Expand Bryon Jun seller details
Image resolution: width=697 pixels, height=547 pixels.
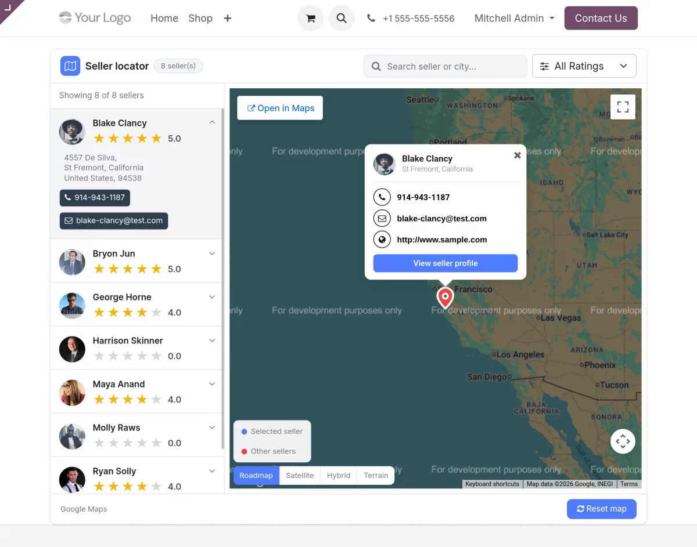click(212, 253)
